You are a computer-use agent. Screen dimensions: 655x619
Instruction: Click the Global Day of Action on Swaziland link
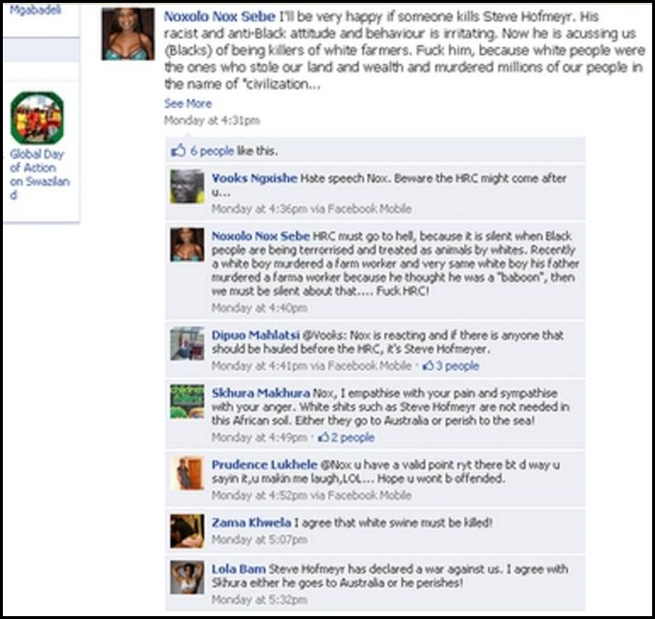[x=39, y=175]
